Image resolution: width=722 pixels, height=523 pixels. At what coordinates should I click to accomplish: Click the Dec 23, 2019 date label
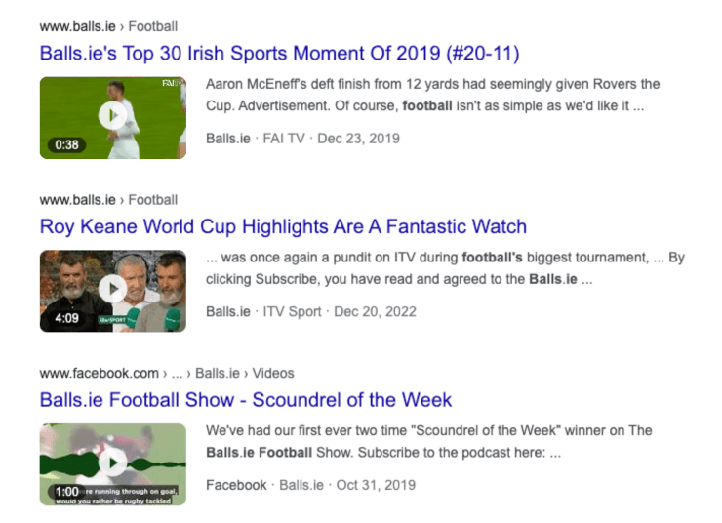pos(359,139)
